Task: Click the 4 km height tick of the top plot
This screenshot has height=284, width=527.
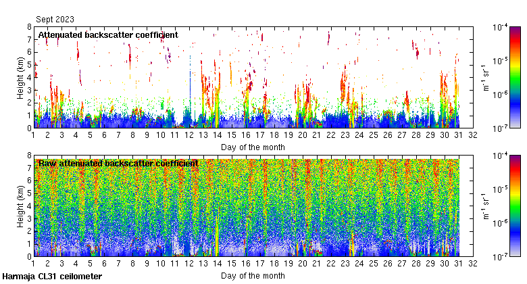Action: point(29,78)
